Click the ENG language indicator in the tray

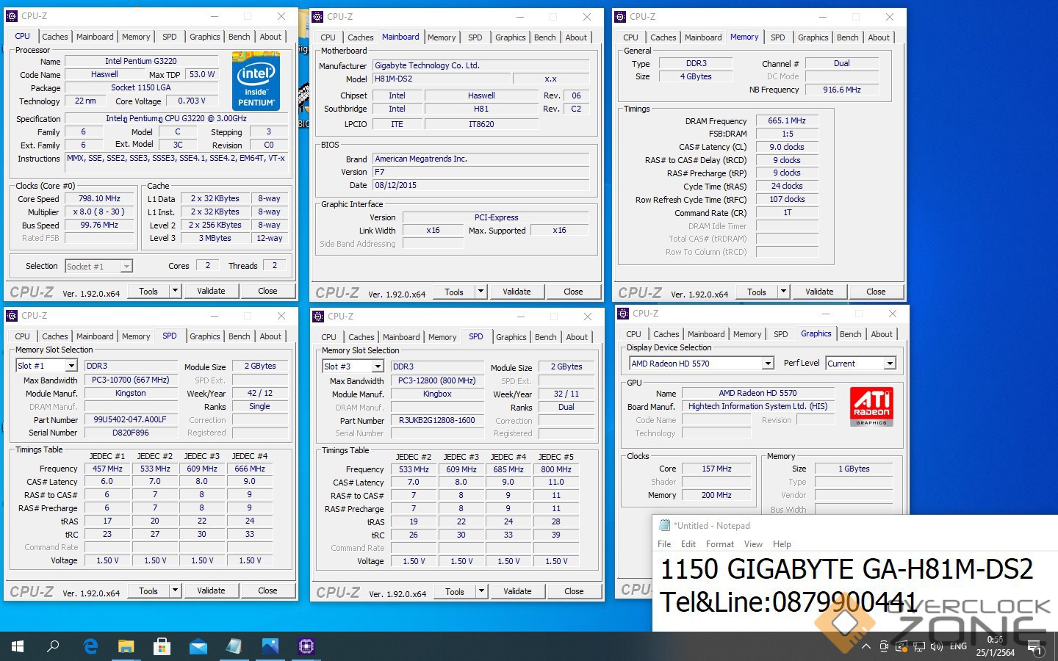(958, 647)
